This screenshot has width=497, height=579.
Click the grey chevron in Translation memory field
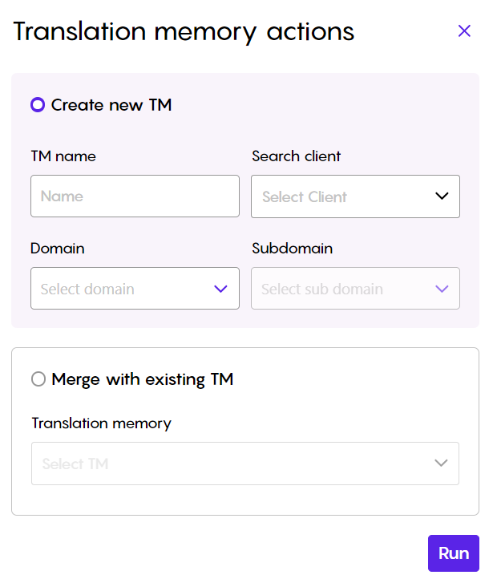point(441,463)
